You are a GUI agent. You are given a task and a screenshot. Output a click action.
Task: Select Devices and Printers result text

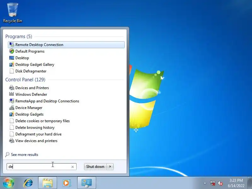click(32, 88)
